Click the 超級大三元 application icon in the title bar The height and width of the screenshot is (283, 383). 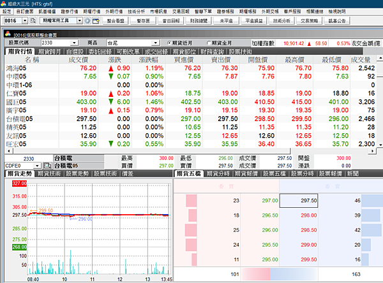(3, 4)
